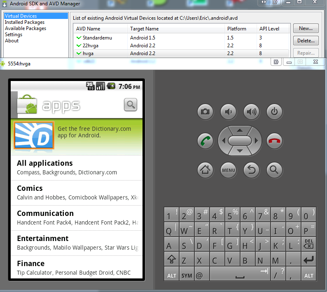327x292 pixels.
Task: Click the AVD Name column header
Action: [x=100, y=29]
